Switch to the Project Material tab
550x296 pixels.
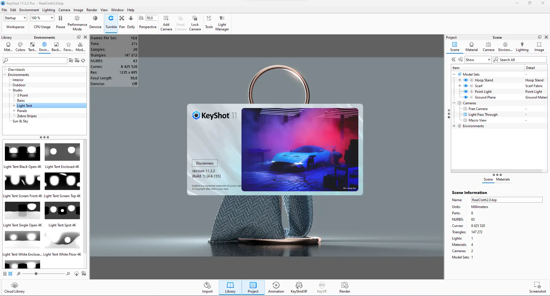click(472, 47)
